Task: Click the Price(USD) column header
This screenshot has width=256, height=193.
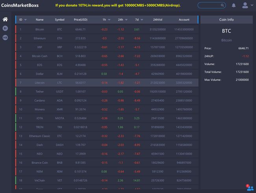Action: [x=80, y=20]
